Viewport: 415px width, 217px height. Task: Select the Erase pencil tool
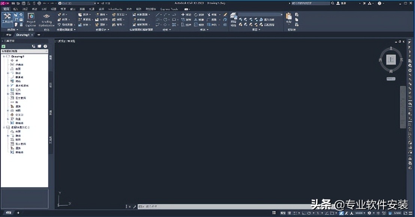point(225,15)
